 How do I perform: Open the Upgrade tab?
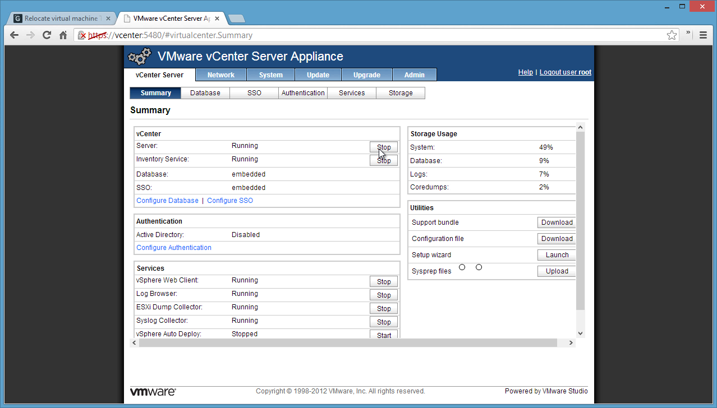pos(367,75)
